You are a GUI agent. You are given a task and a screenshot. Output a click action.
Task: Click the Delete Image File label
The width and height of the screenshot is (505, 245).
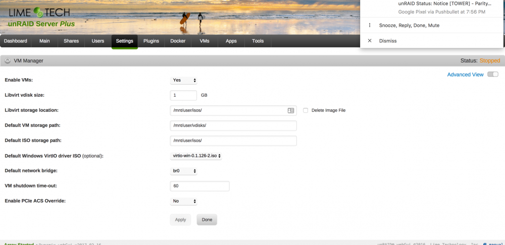coord(329,110)
